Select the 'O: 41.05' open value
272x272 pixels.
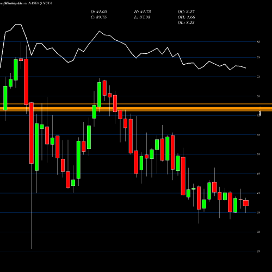pos(98,12)
